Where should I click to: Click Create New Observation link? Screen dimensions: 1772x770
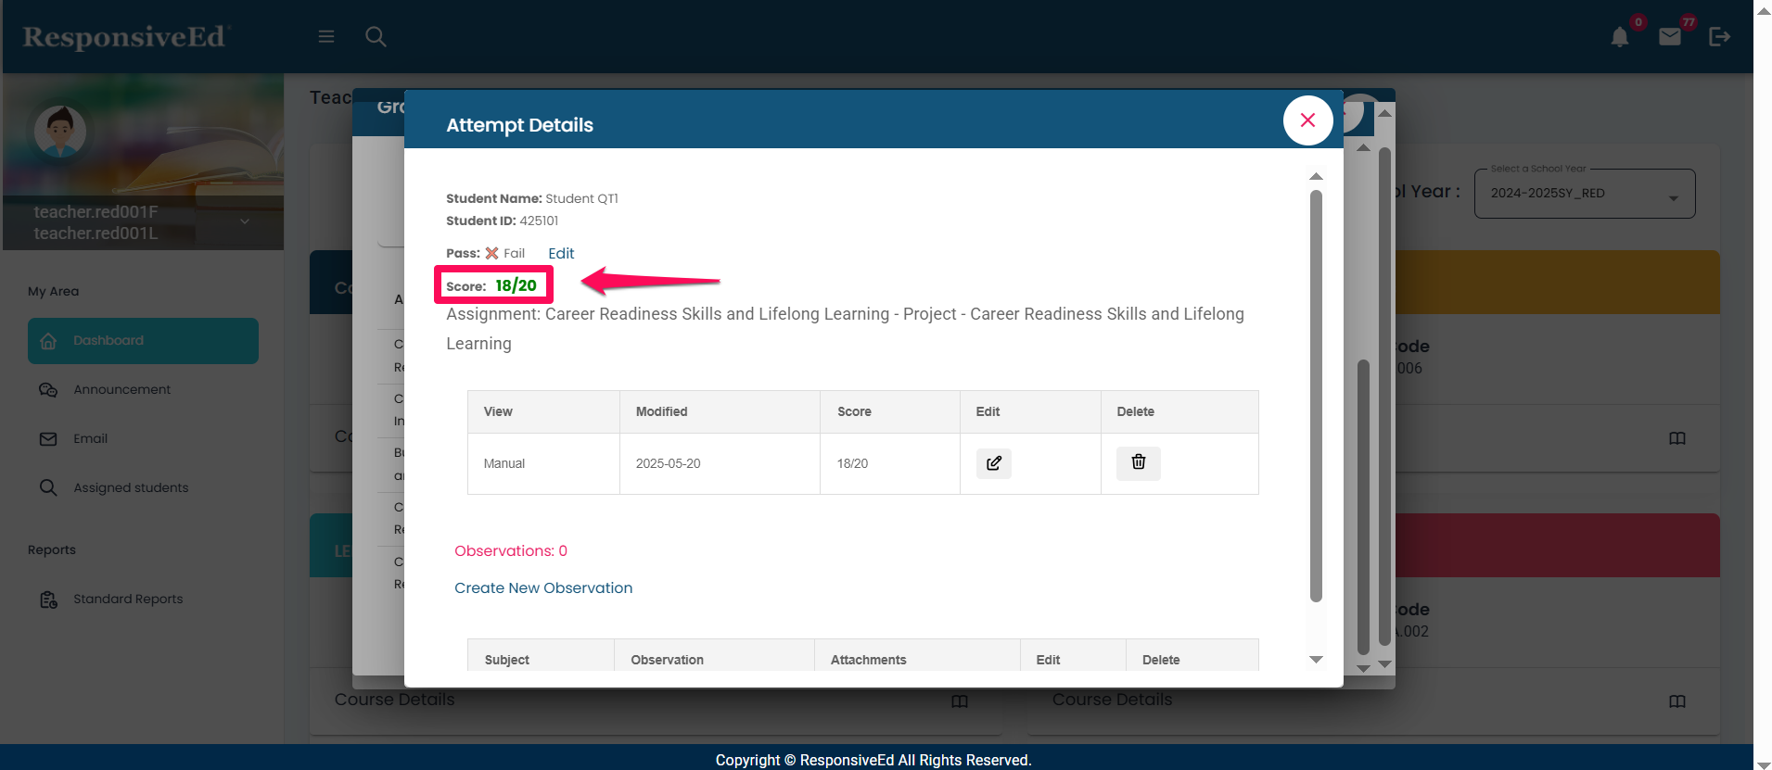click(543, 588)
